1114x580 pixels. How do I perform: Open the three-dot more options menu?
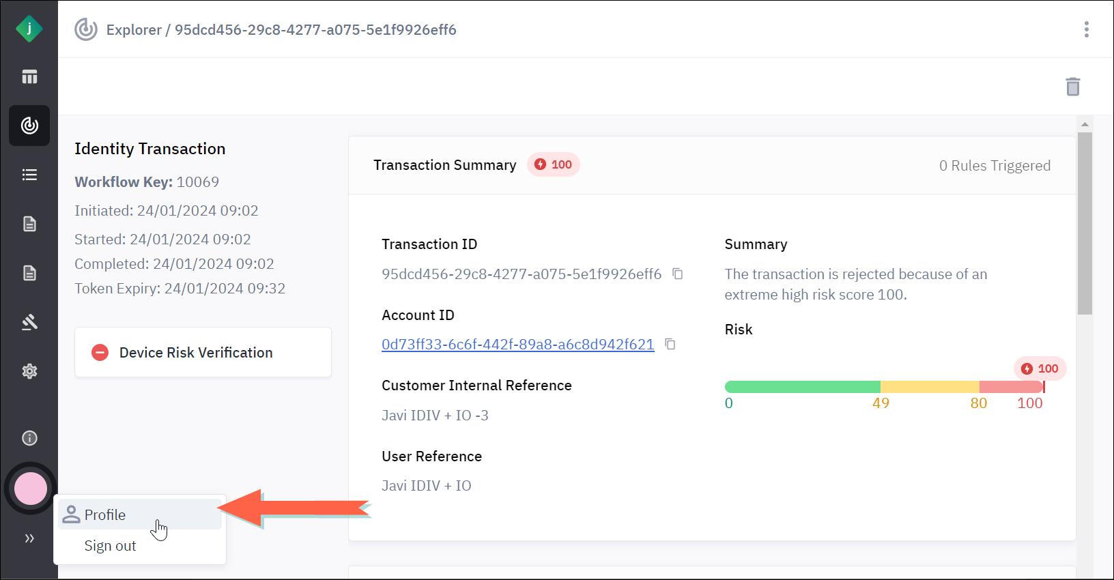point(1086,29)
